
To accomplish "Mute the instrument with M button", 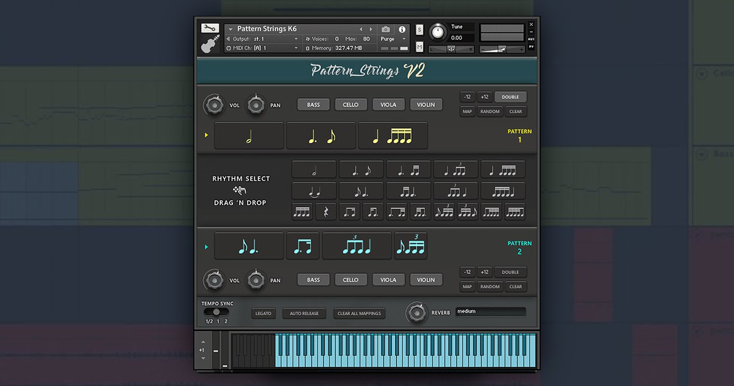I will coord(420,47).
